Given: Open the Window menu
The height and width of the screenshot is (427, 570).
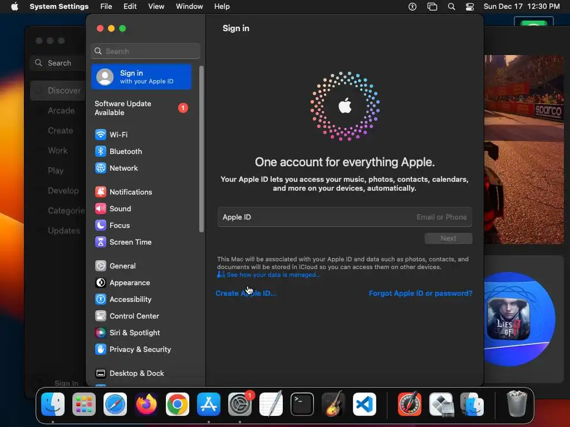Looking at the screenshot, I should [x=189, y=7].
